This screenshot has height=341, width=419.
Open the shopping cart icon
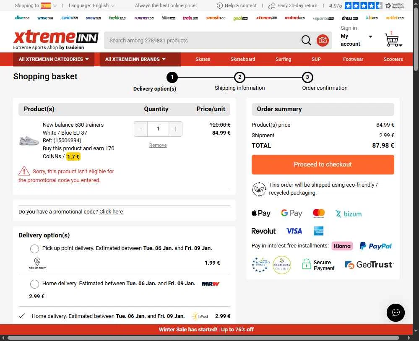(x=392, y=39)
